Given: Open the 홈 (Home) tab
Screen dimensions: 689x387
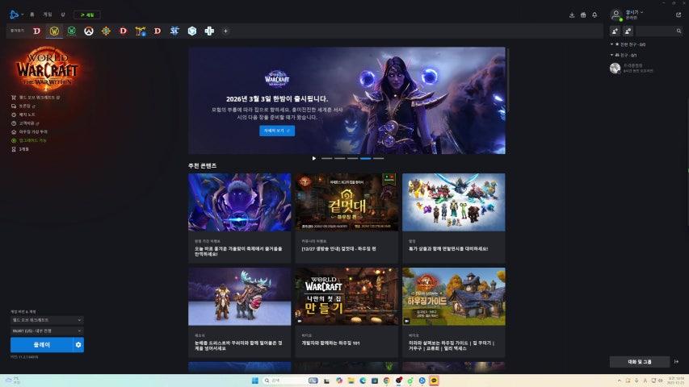Looking at the screenshot, I should [x=32, y=15].
